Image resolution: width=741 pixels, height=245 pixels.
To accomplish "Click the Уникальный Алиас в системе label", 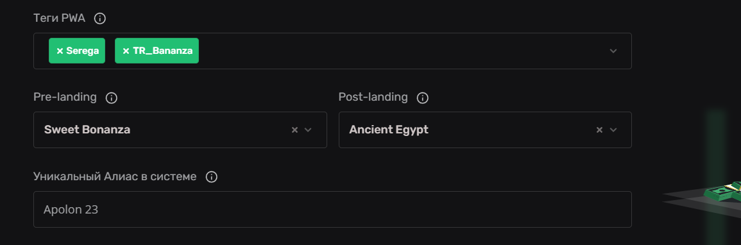I will click(115, 176).
